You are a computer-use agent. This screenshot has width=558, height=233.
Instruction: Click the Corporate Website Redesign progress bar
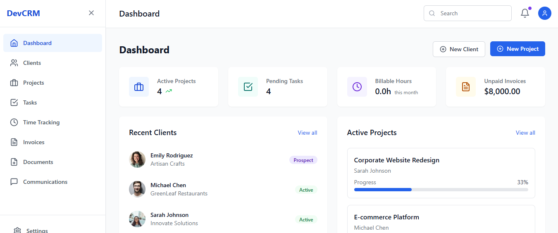[441, 190]
